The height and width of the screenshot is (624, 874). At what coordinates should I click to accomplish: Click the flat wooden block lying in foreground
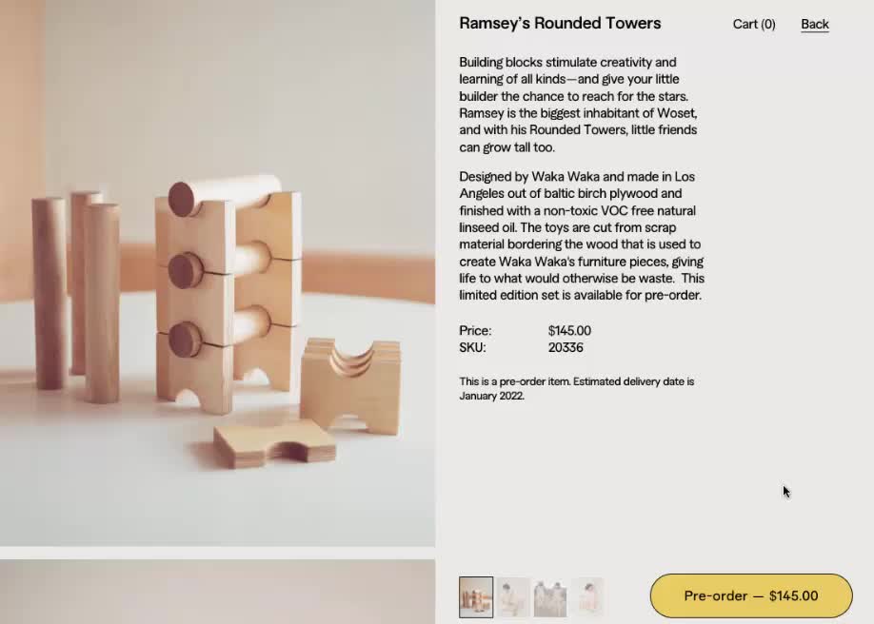[275, 443]
